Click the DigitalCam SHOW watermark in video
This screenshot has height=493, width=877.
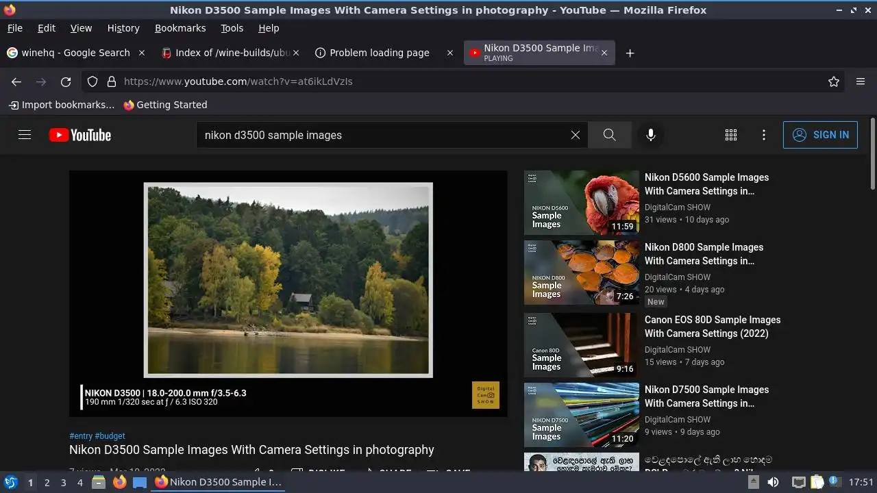(x=486, y=395)
